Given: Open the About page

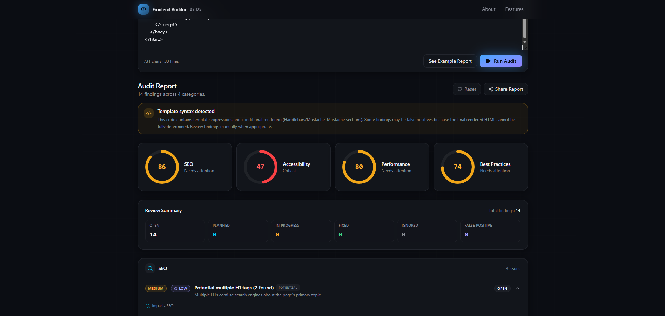Looking at the screenshot, I should [489, 9].
